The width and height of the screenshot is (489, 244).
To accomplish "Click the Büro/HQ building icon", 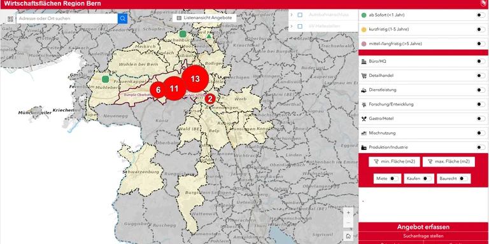I will [x=364, y=61].
